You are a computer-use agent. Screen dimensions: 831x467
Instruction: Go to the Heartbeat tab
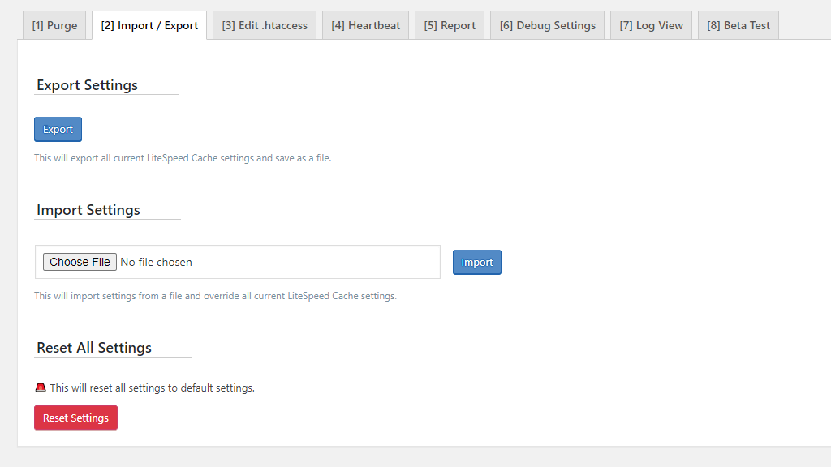366,25
